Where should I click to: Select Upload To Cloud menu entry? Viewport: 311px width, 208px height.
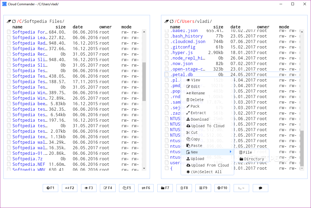tap(207, 126)
